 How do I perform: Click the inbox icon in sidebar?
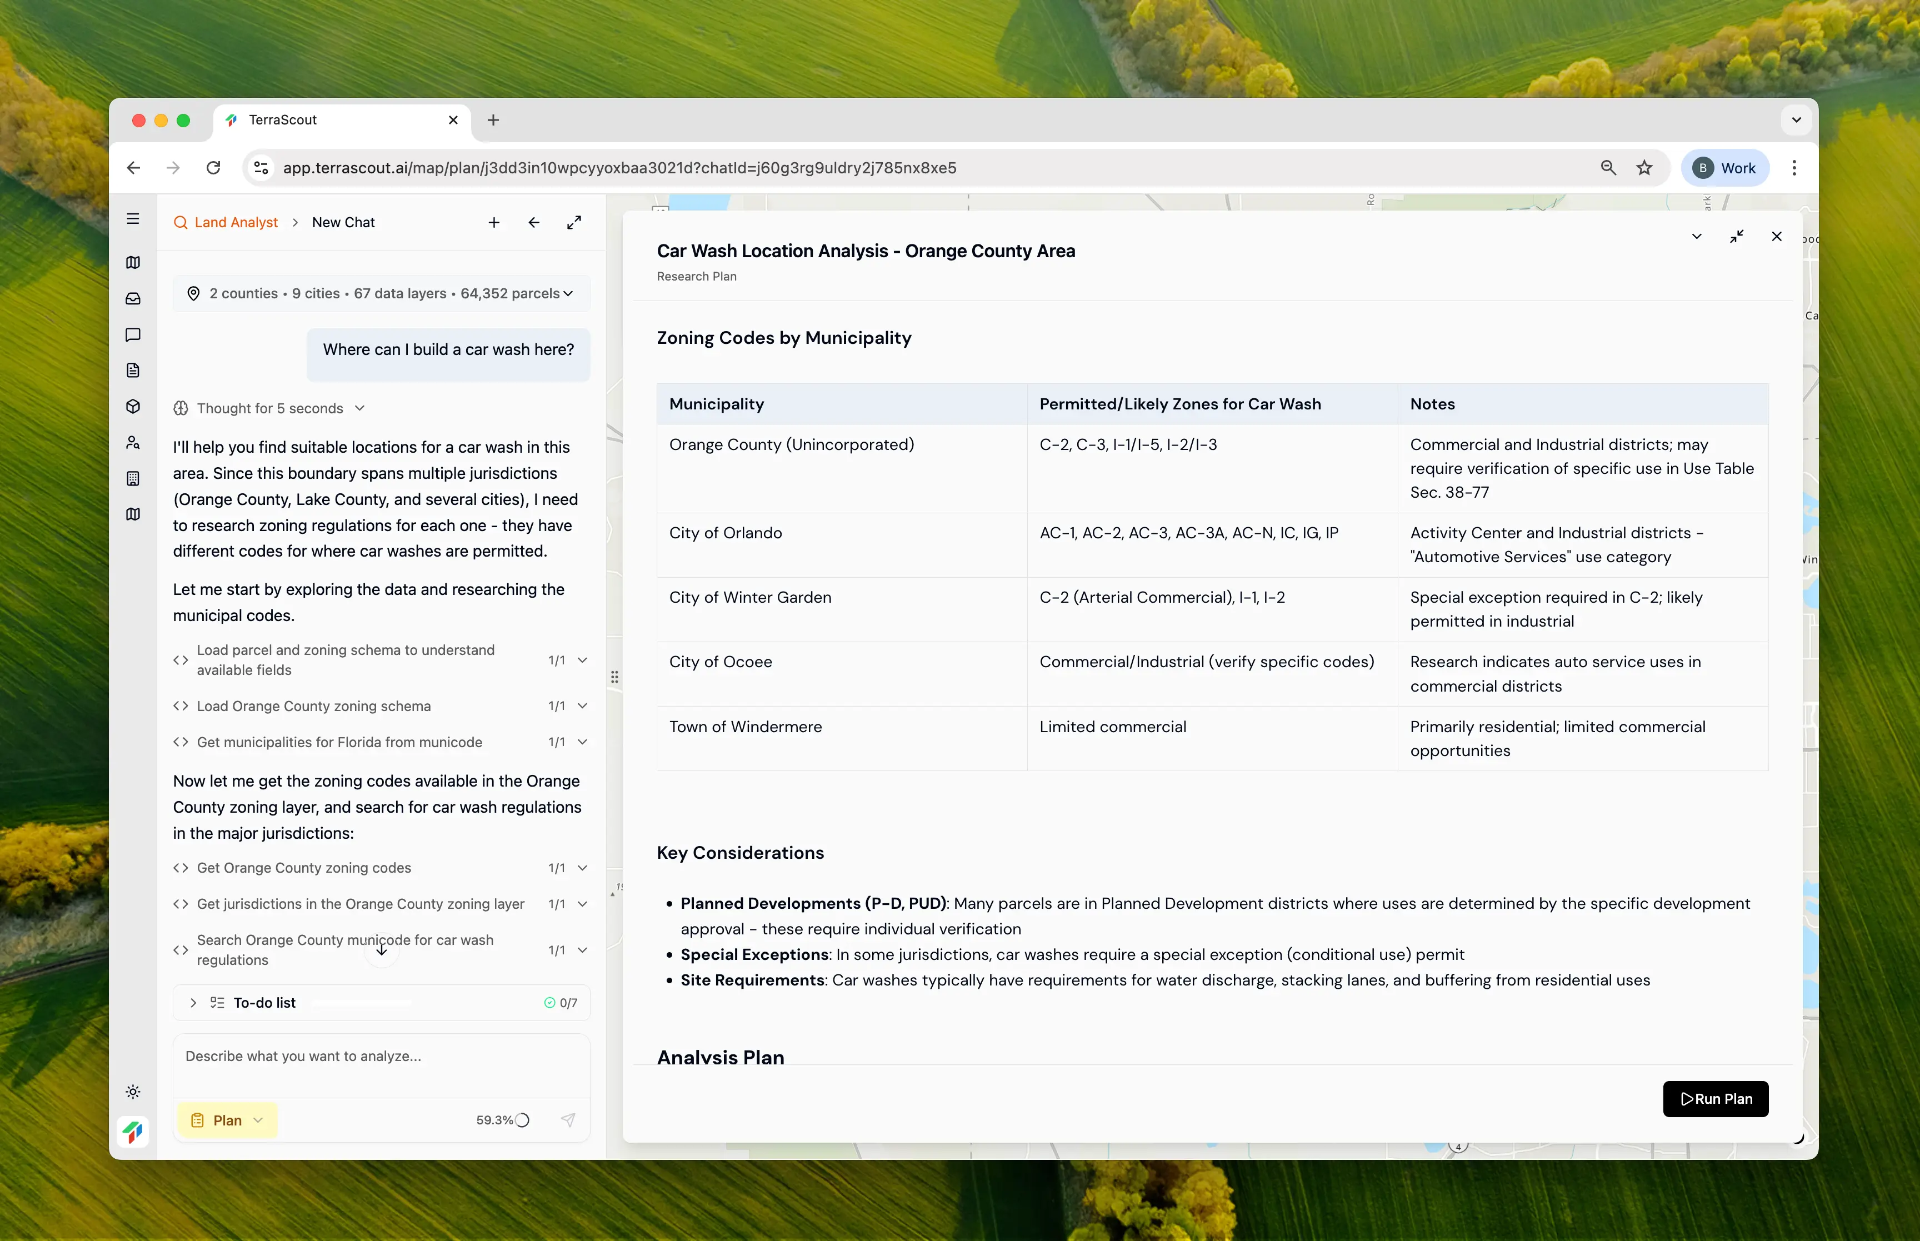(133, 299)
